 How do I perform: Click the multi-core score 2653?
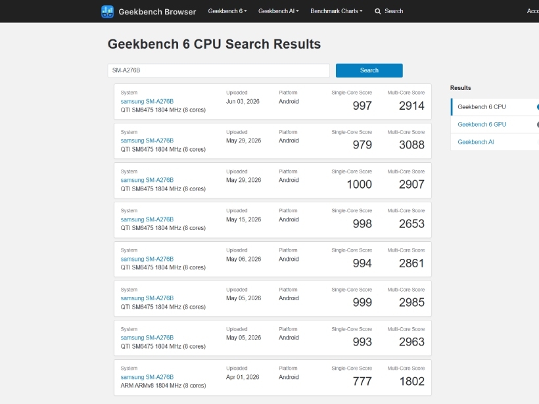coord(411,224)
